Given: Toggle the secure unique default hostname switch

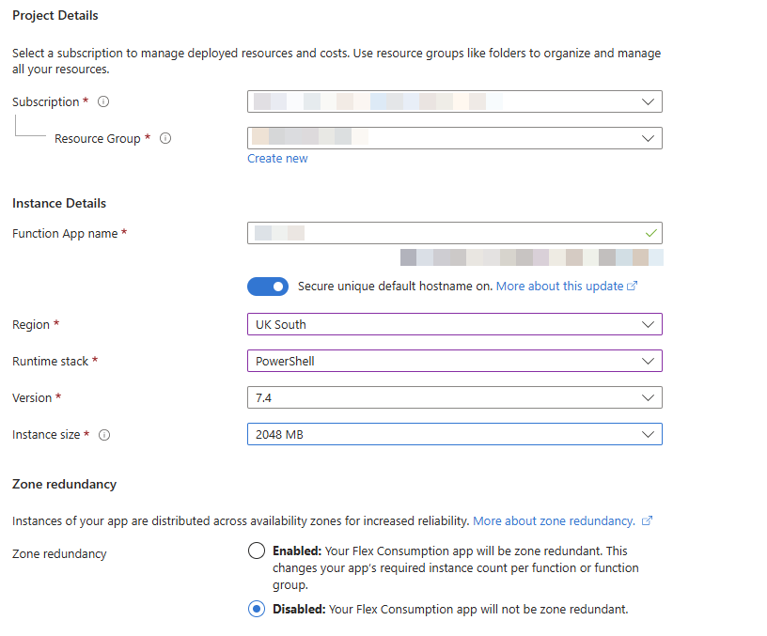Looking at the screenshot, I should [x=268, y=286].
